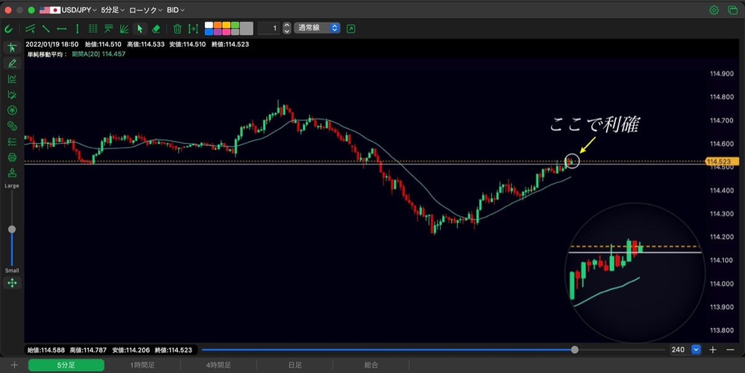
Task: Toggle the pencil drawing mode in sidebar
Action: click(x=12, y=63)
